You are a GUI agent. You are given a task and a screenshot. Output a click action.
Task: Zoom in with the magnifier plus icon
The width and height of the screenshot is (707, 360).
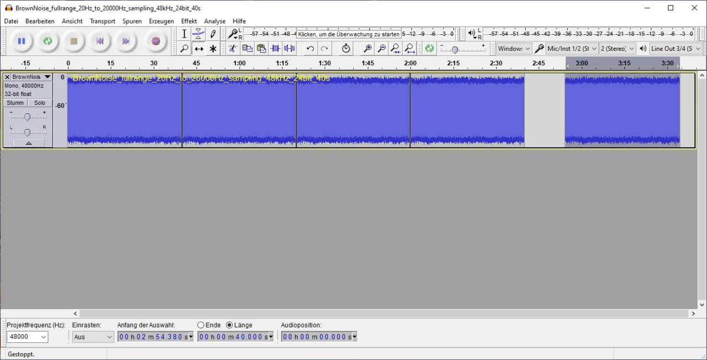click(367, 49)
